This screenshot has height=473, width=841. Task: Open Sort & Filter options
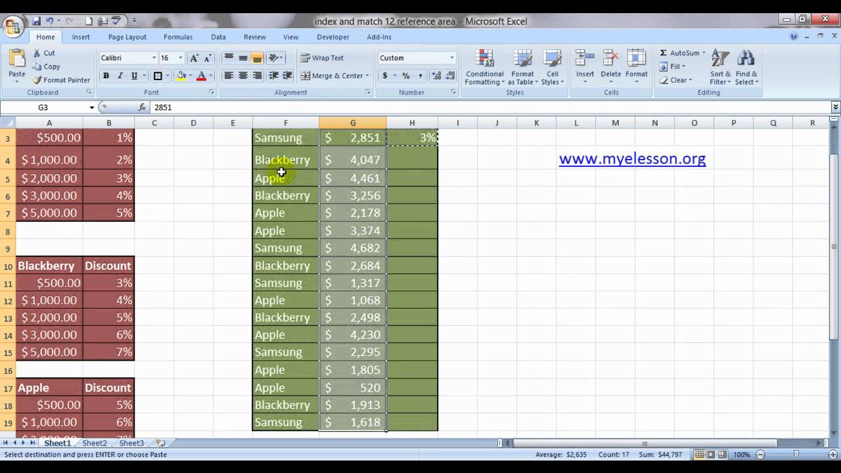tap(720, 67)
